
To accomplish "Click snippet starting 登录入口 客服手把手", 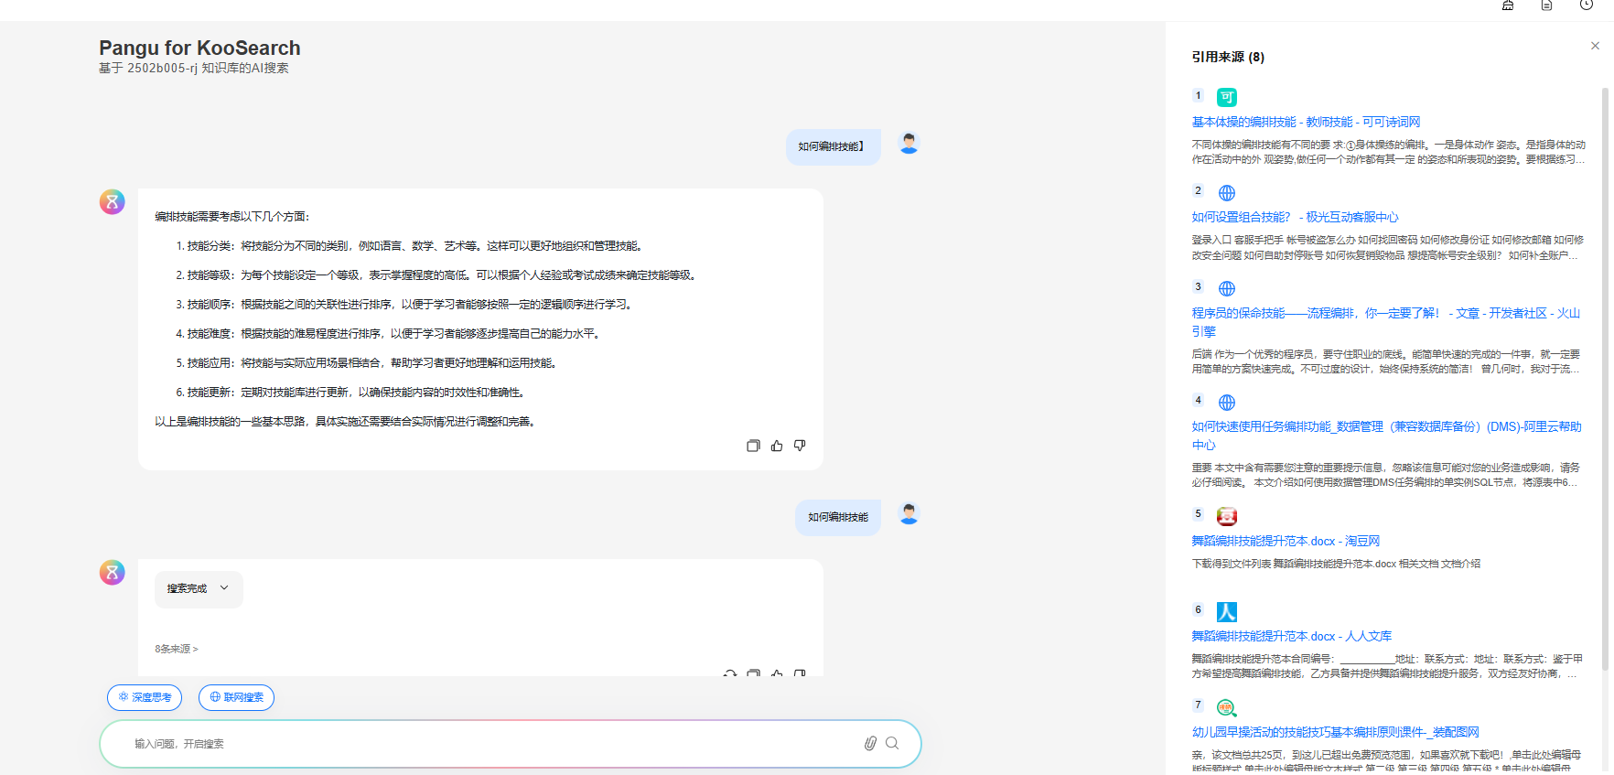I will (x=1387, y=247).
